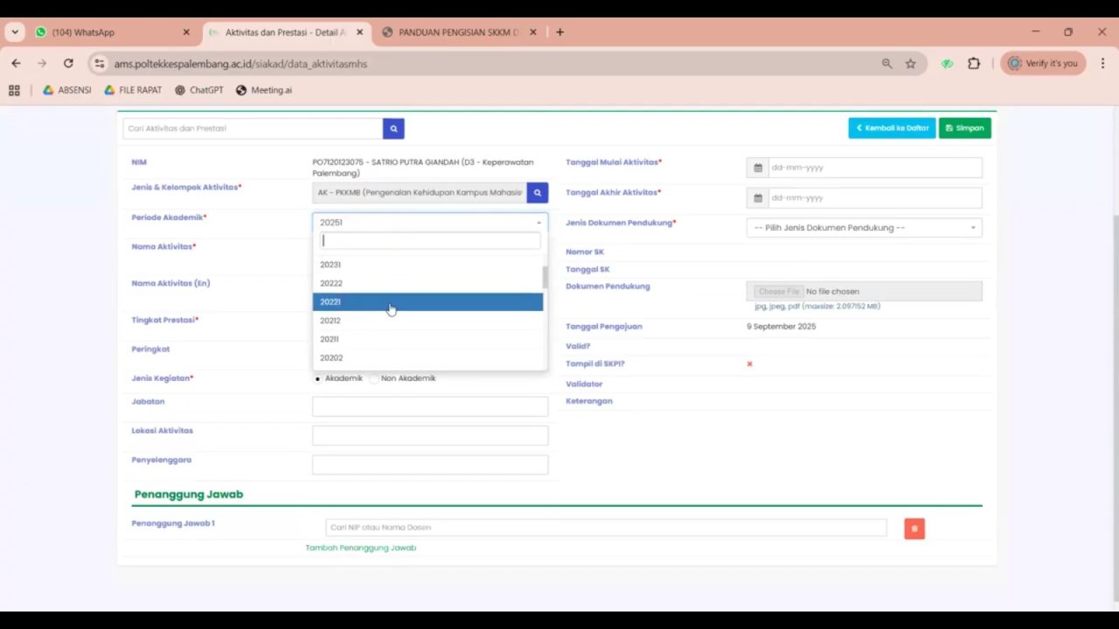Select the Akademik radio button
The image size is (1119, 629).
click(317, 379)
